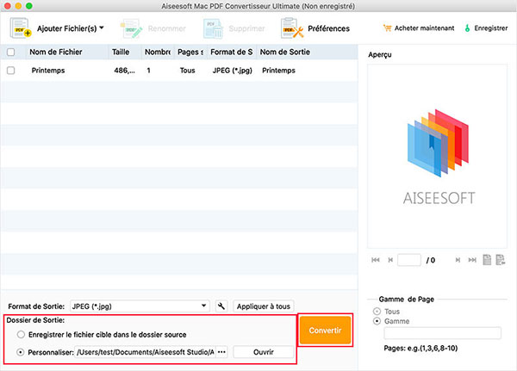The width and height of the screenshot is (517, 371).
Task: Click the Printemps file name cell
Action: coord(48,71)
